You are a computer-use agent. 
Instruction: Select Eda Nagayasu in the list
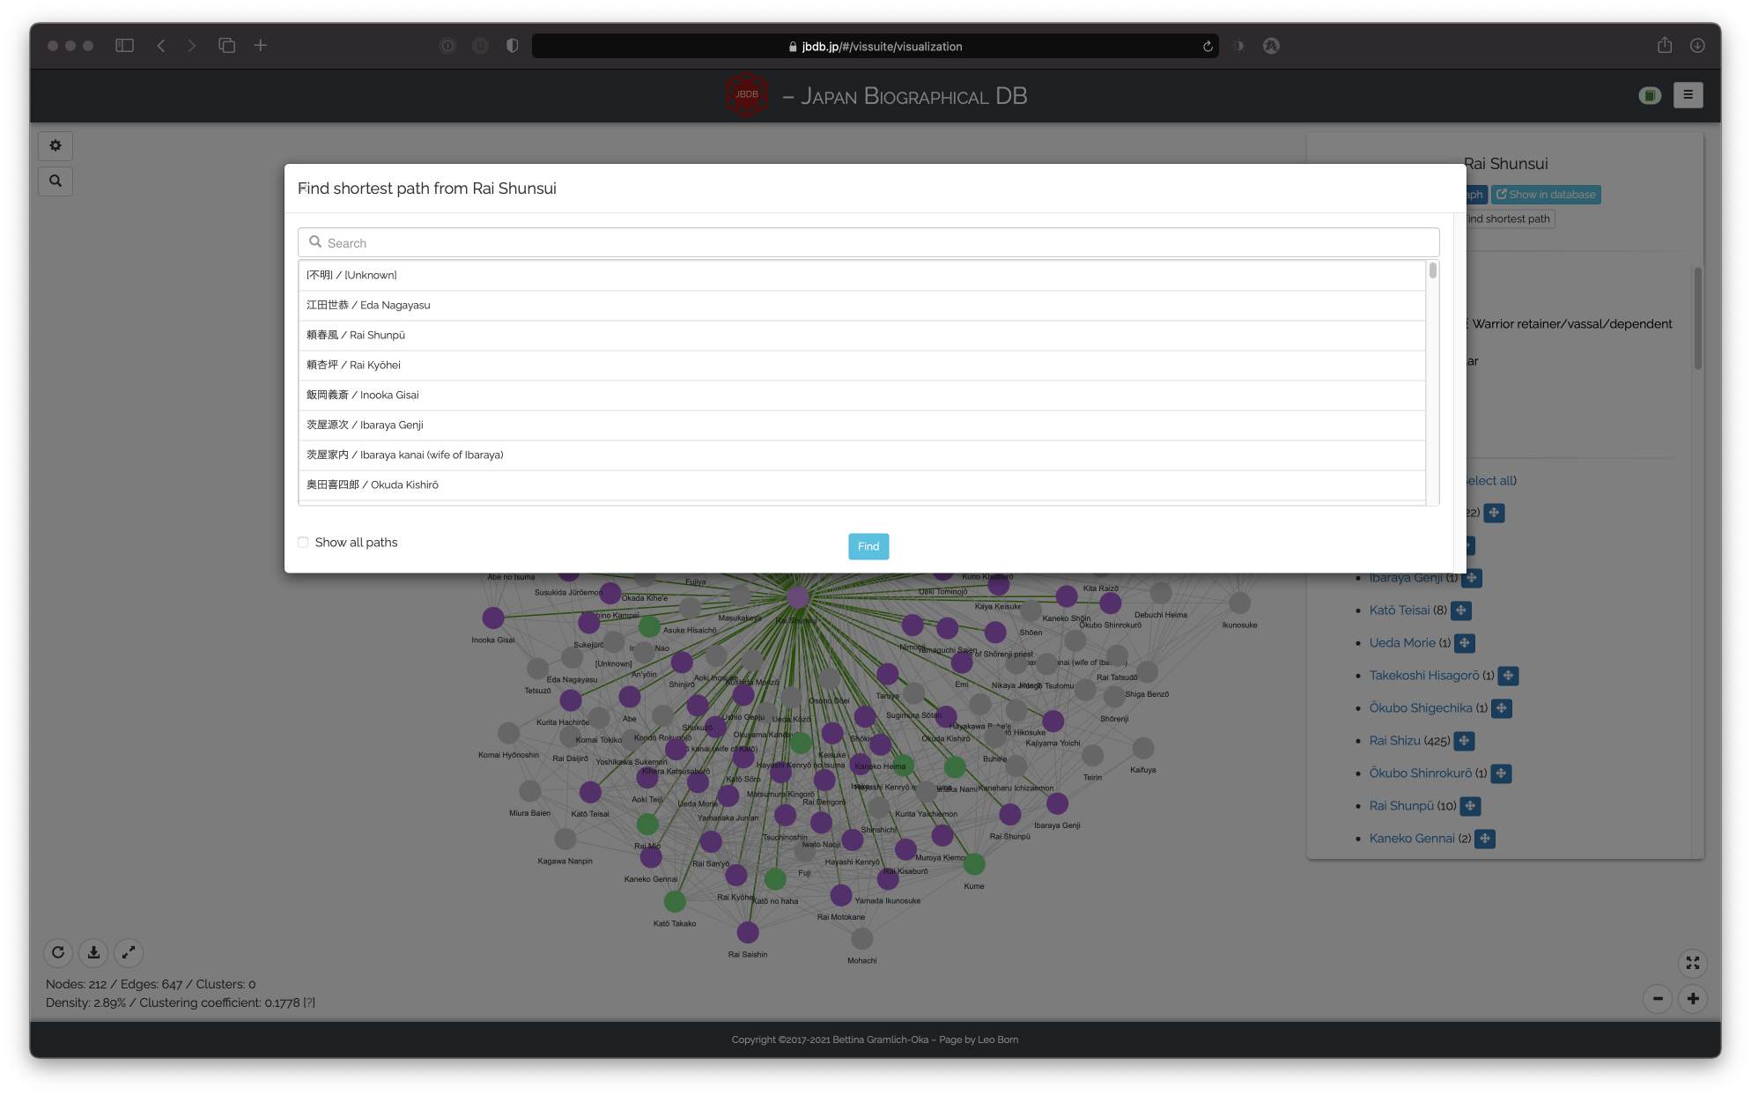[861, 306]
